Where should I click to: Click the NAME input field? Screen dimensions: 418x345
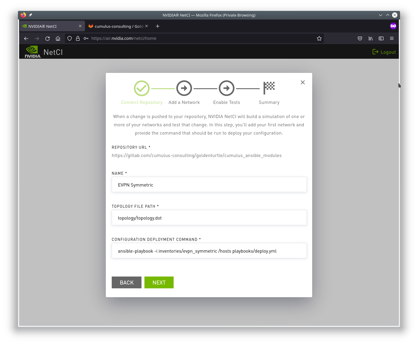(209, 185)
